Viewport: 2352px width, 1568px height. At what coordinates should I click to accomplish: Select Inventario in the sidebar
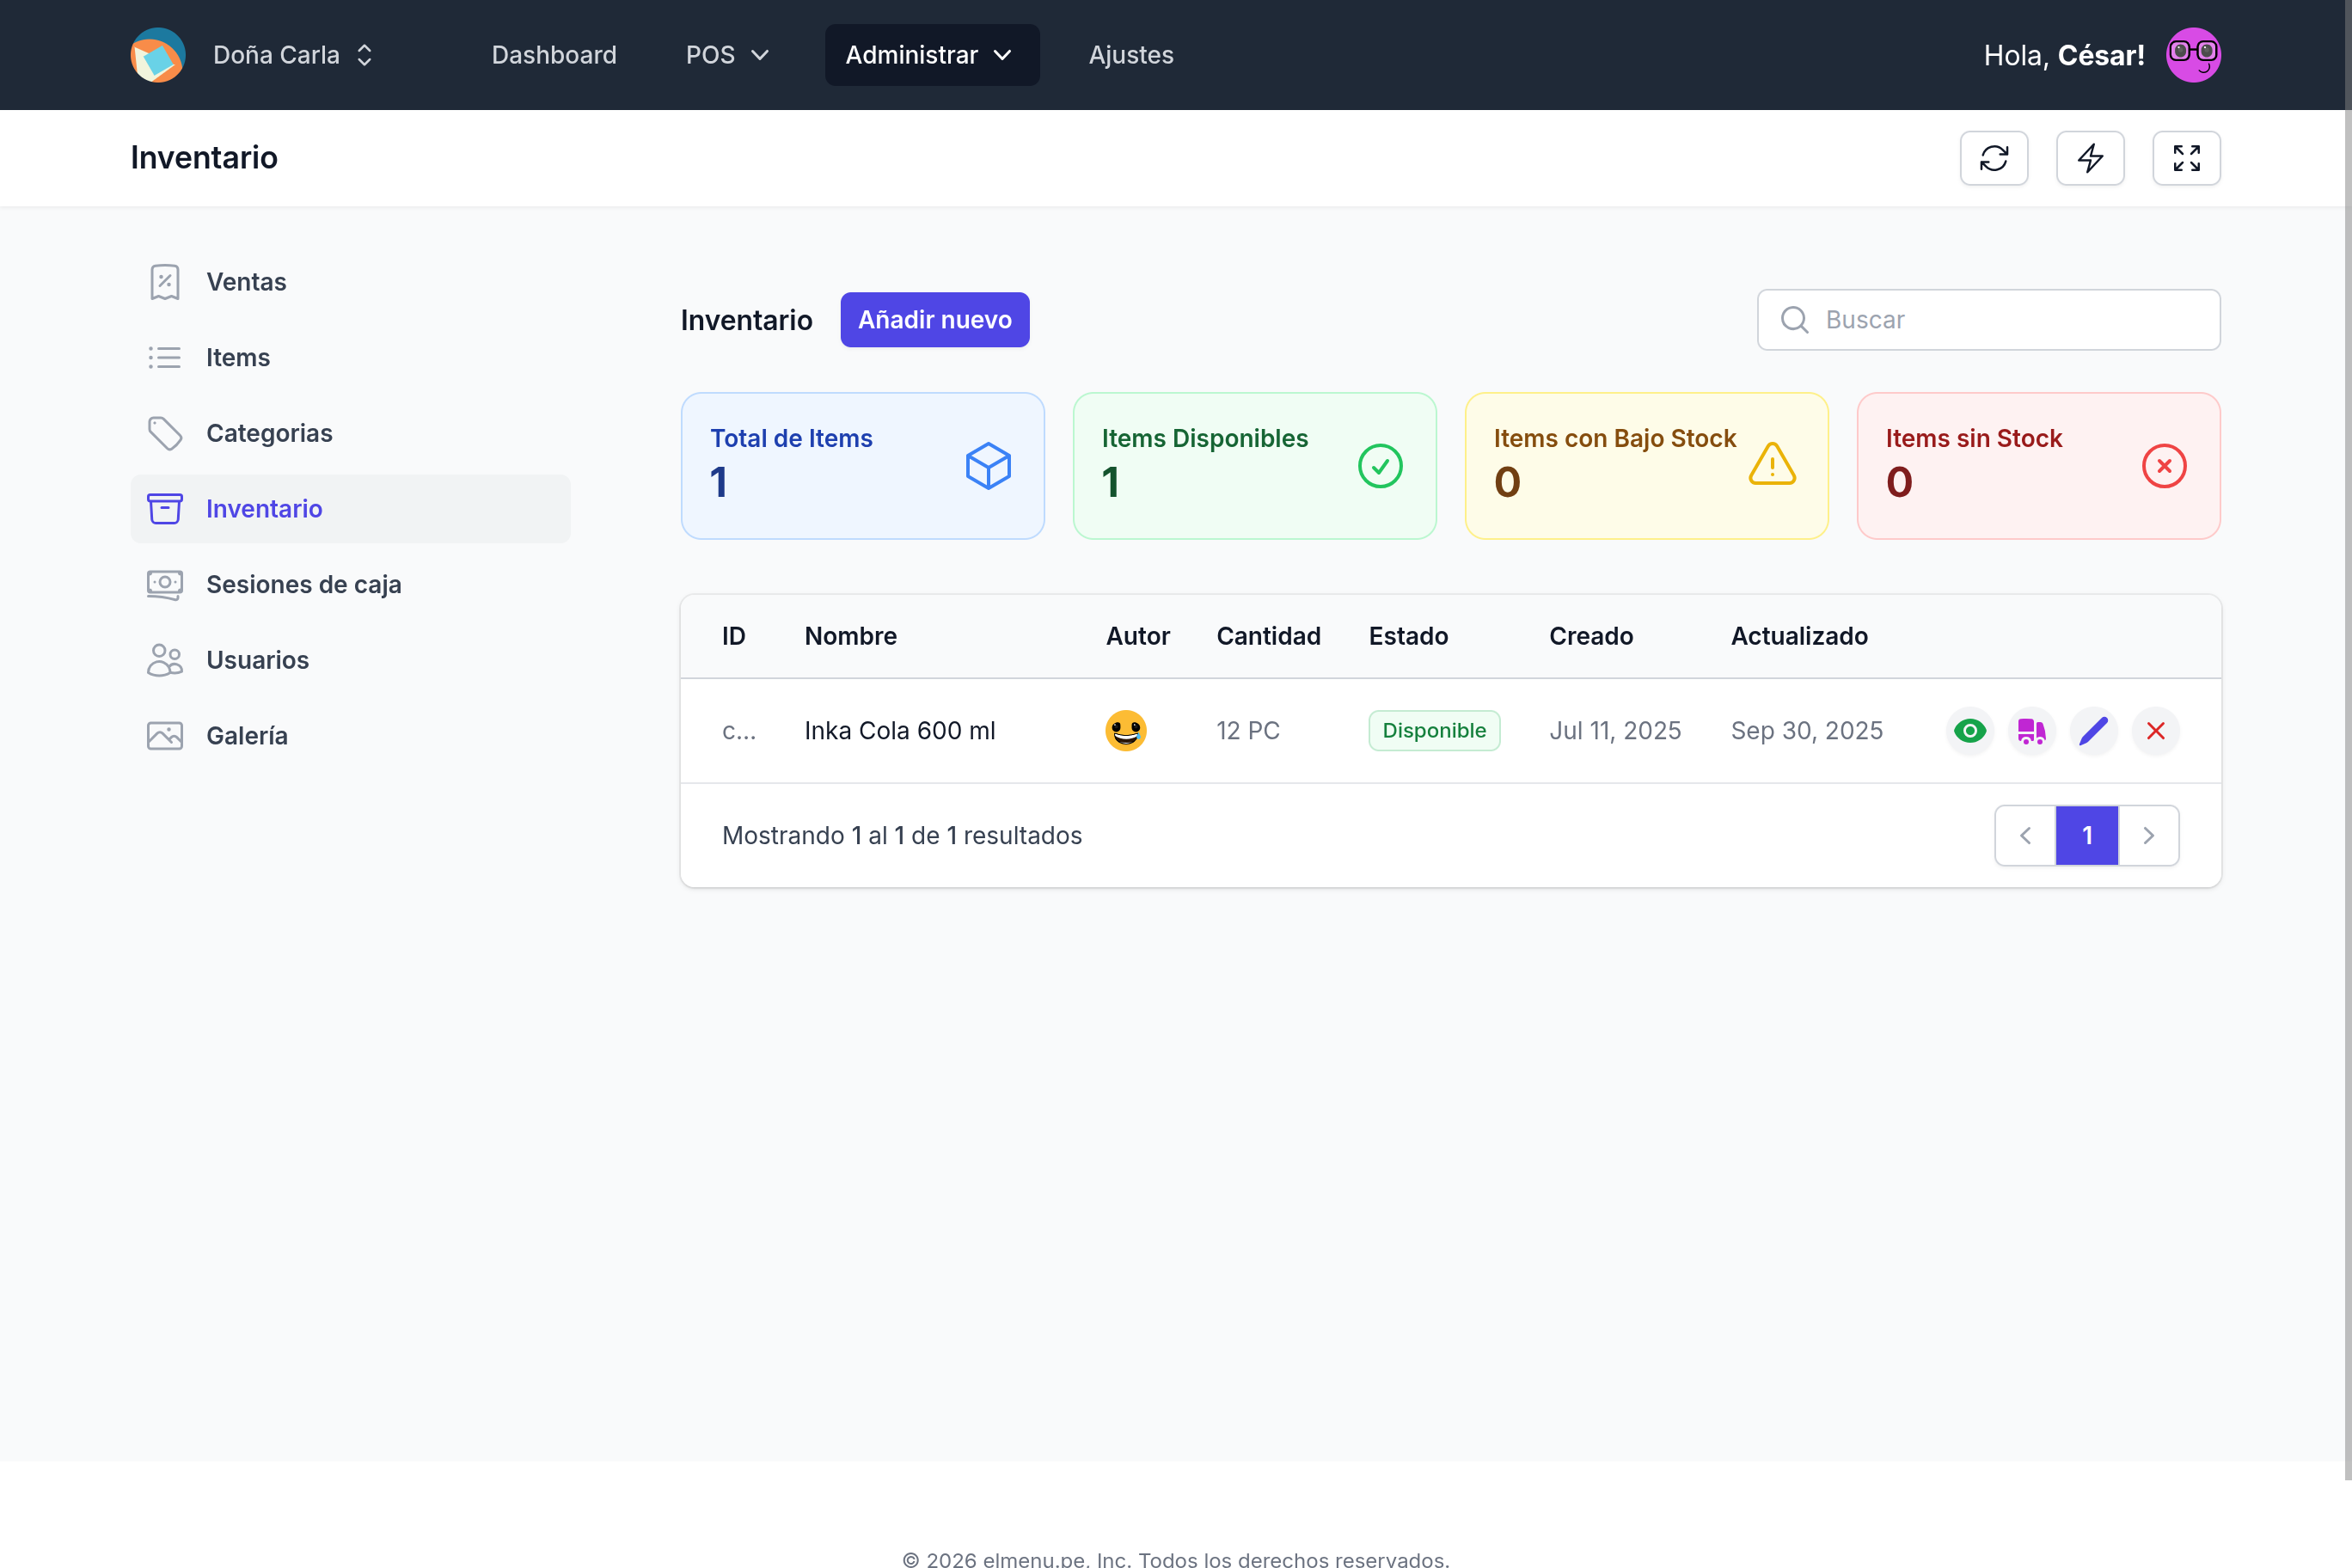pyautogui.click(x=350, y=509)
